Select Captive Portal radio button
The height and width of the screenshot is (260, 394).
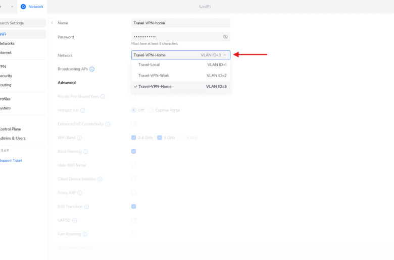(x=151, y=110)
